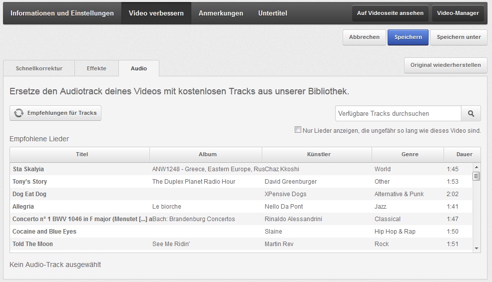Click Original wiederherstellen button
This screenshot has height=282, width=492.
click(446, 65)
